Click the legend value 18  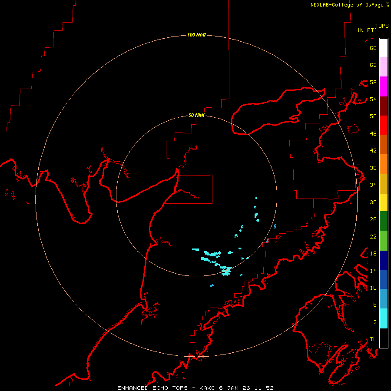coord(373,254)
